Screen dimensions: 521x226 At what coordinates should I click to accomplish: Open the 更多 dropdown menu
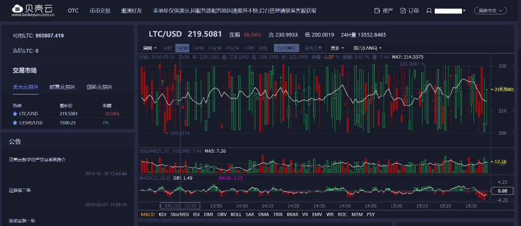[x=337, y=48]
